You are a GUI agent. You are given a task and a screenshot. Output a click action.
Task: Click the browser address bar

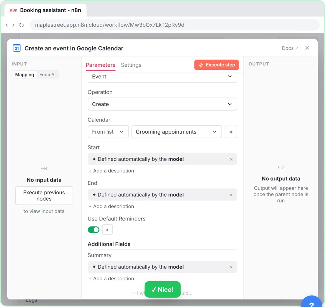click(x=175, y=25)
